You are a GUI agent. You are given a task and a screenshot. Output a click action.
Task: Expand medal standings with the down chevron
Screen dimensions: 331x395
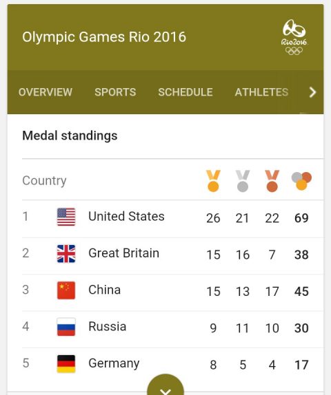pos(165,385)
